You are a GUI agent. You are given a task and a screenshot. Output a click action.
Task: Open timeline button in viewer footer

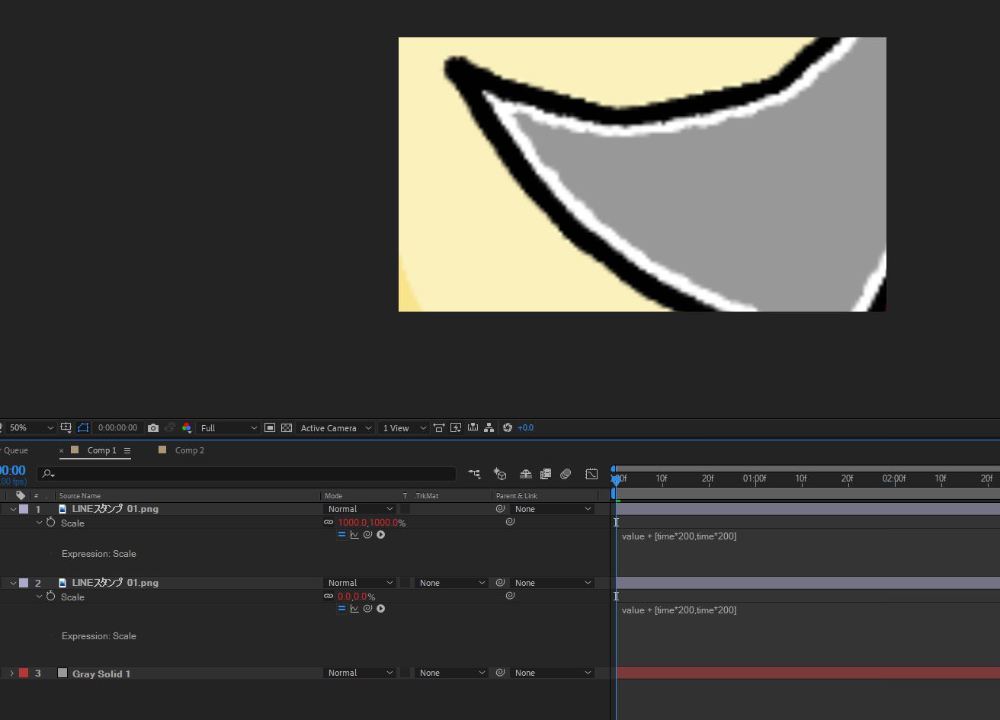click(x=473, y=428)
